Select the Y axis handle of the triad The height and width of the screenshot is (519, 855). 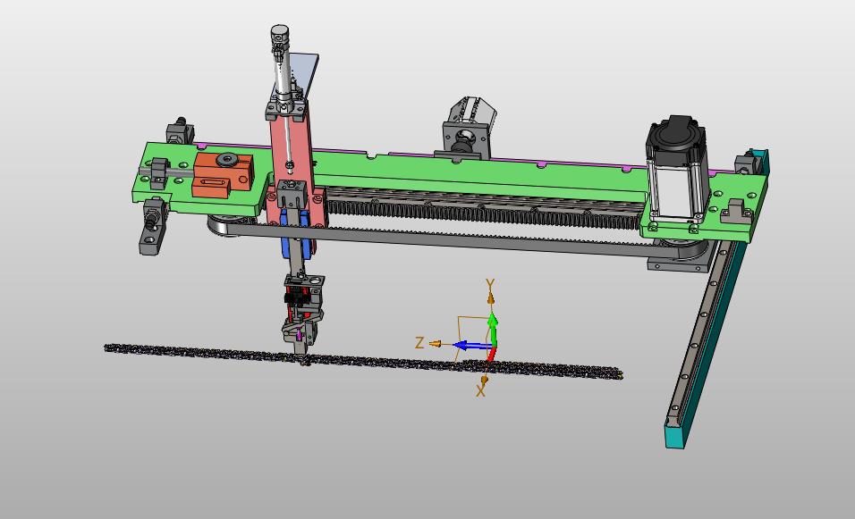[x=490, y=298]
